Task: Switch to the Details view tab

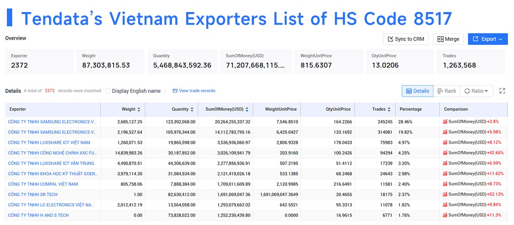Action: tap(418, 91)
